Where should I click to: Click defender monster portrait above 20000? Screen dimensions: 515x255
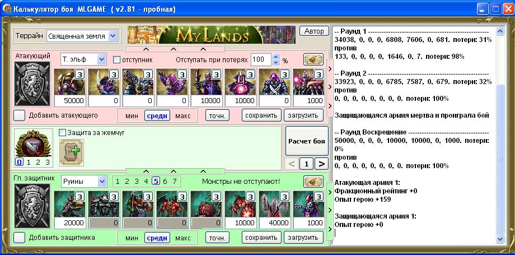(69, 205)
